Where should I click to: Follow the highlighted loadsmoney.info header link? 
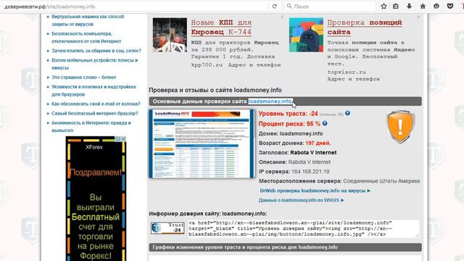click(270, 101)
